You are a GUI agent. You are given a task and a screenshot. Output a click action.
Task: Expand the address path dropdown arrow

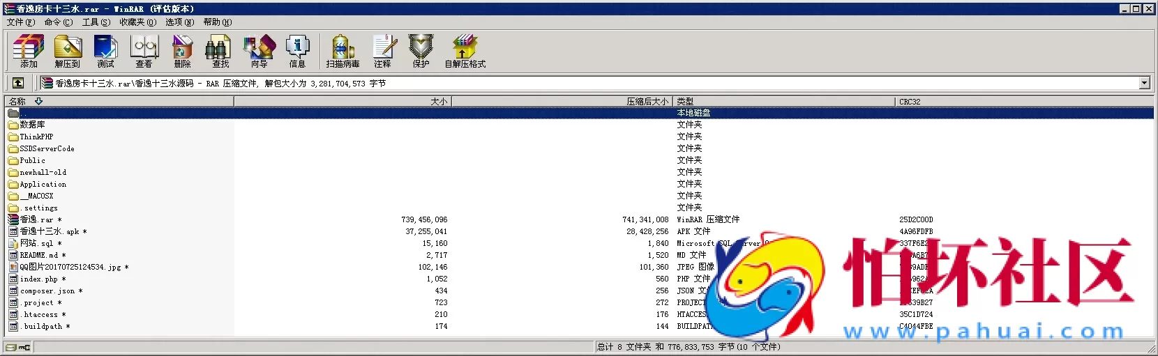(1144, 84)
